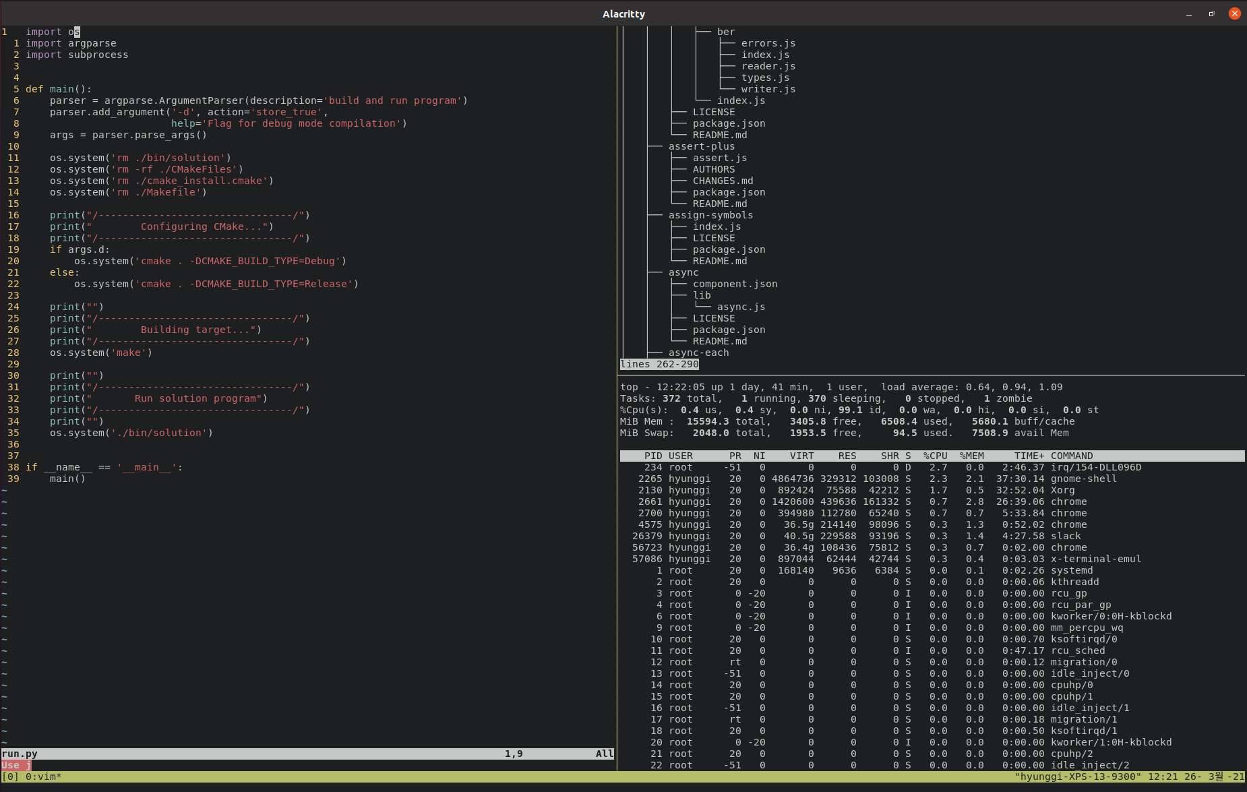The width and height of the screenshot is (1247, 792).
Task: Click the CMAKE_BUILD_TYPE=Debug line
Action: [x=210, y=261]
